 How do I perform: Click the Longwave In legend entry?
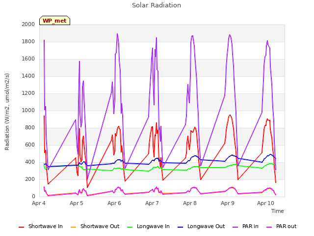pyautogui.click(x=148, y=226)
